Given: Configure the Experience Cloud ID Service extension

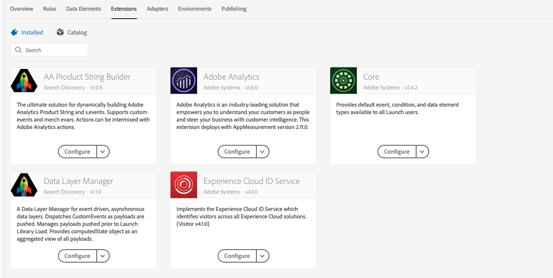Looking at the screenshot, I should 237,256.
